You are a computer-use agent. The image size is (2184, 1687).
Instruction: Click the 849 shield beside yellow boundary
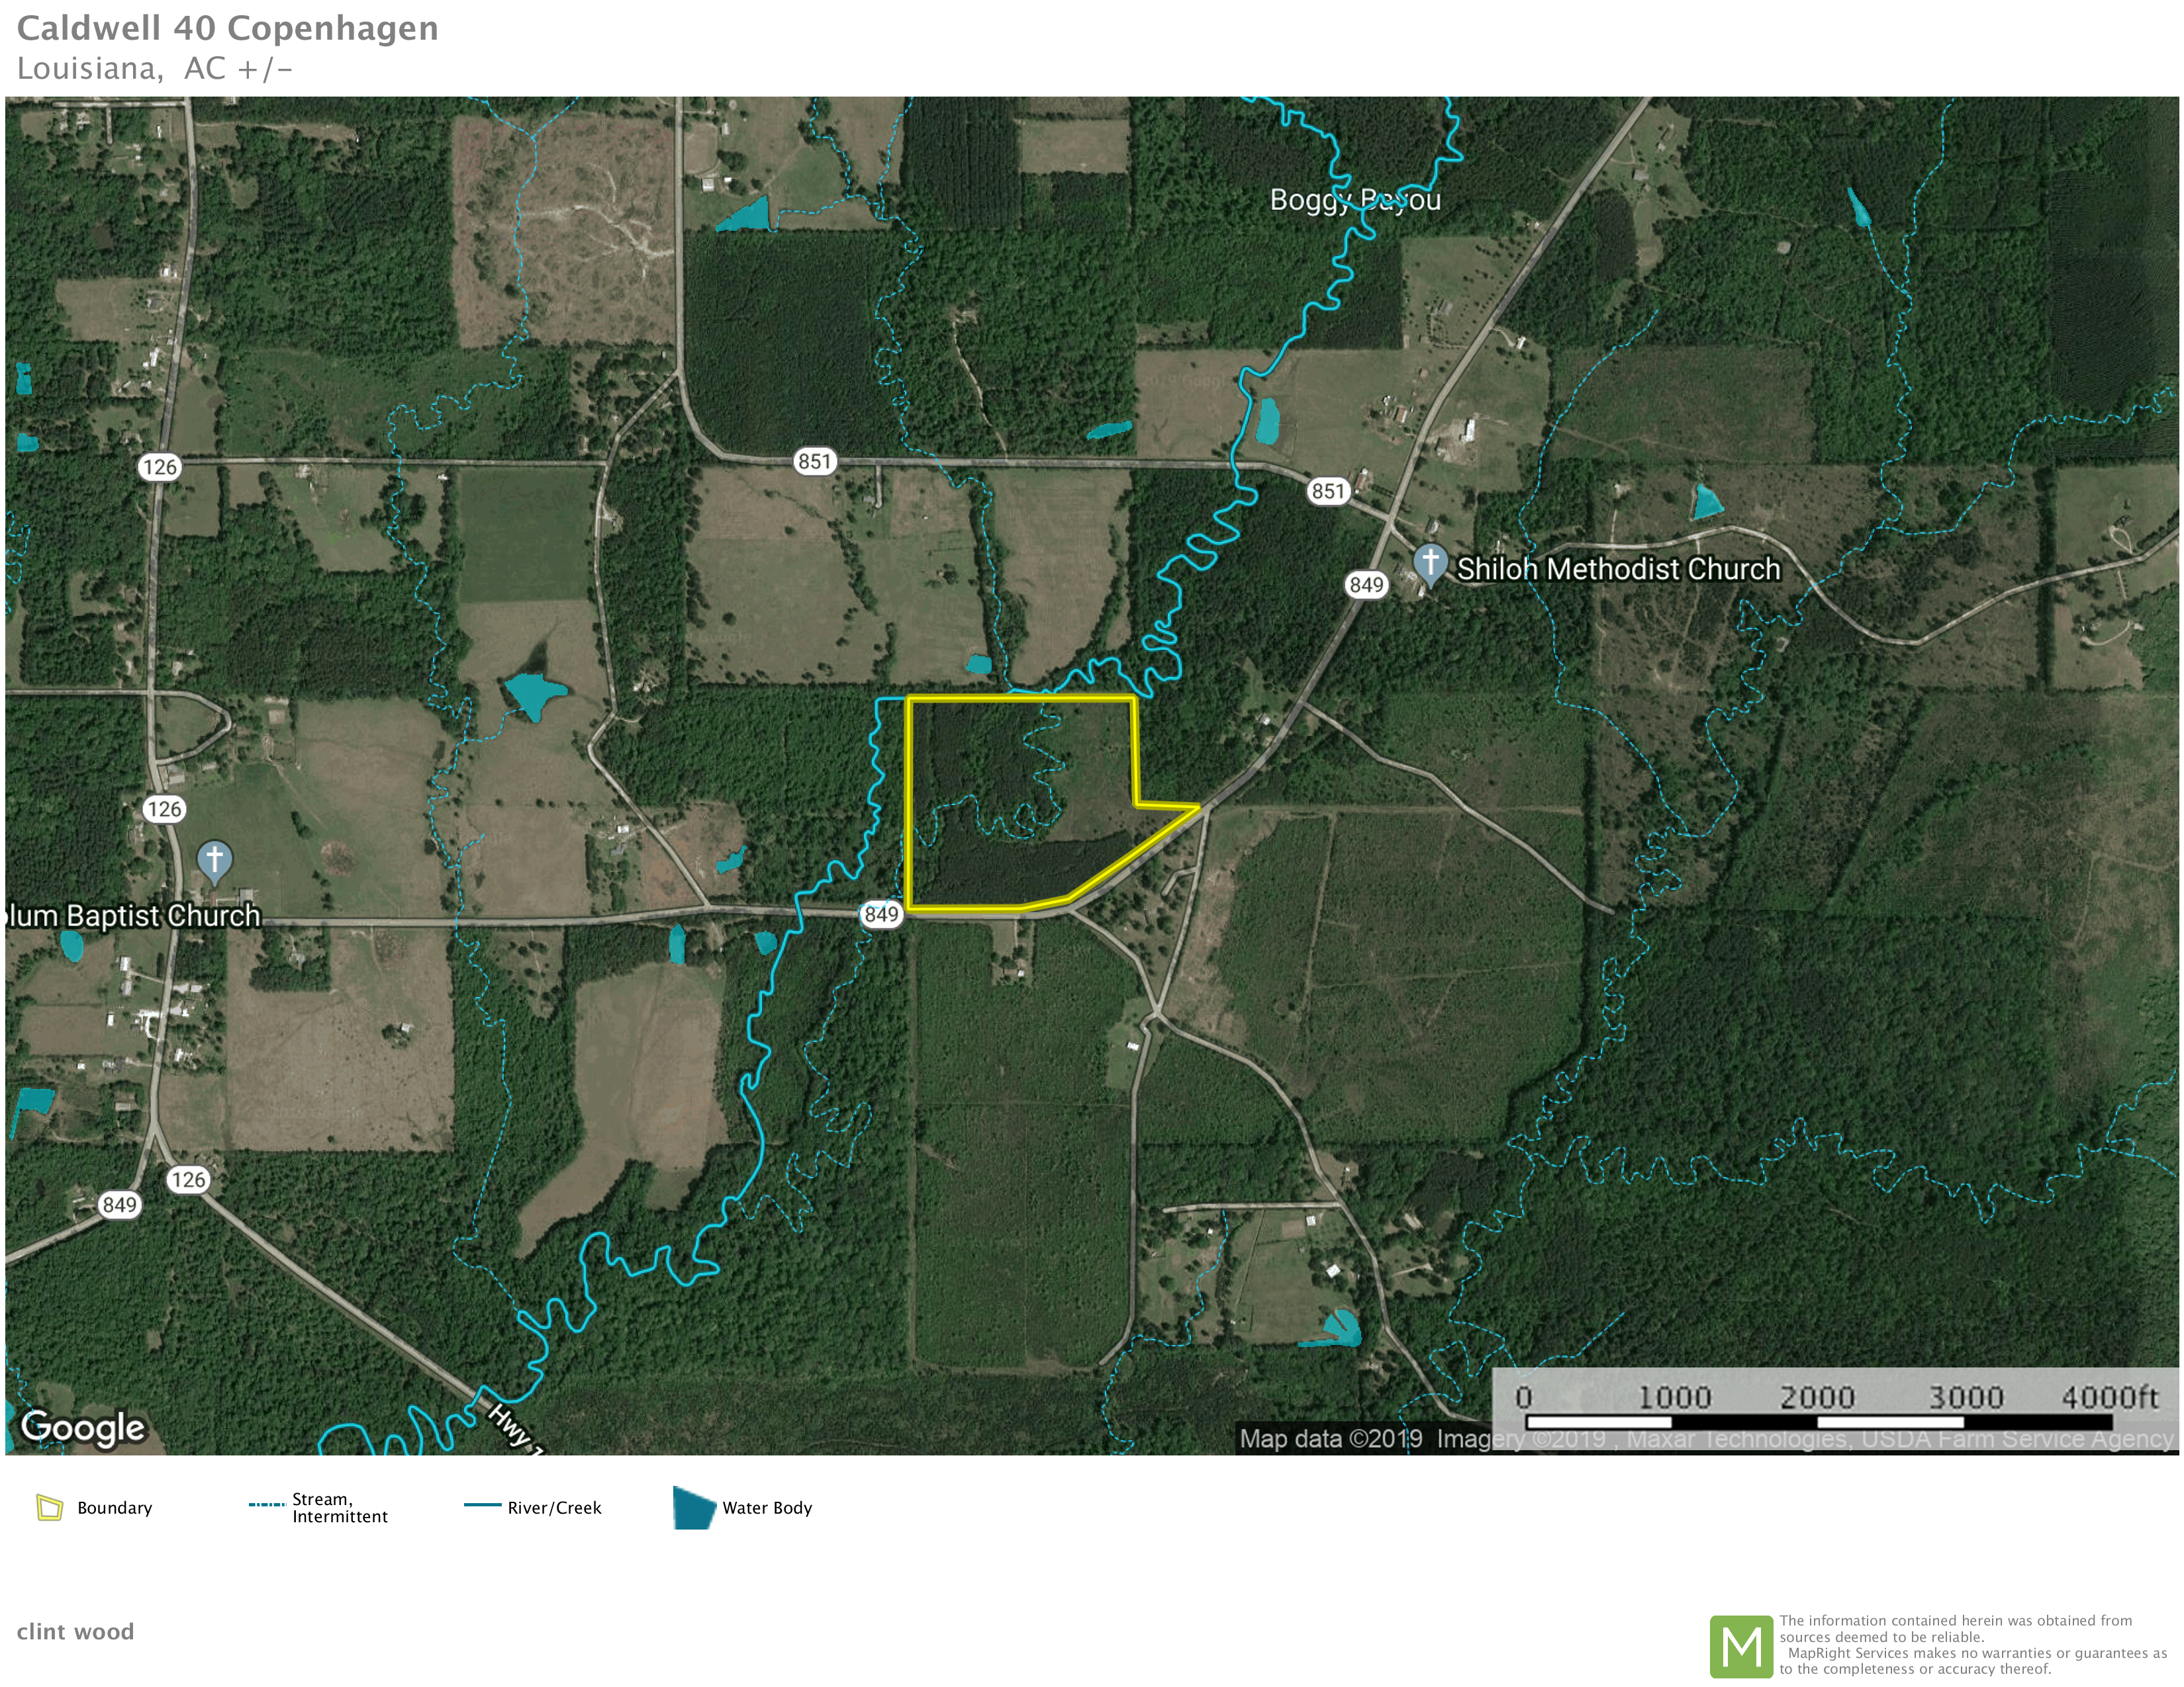click(881, 914)
